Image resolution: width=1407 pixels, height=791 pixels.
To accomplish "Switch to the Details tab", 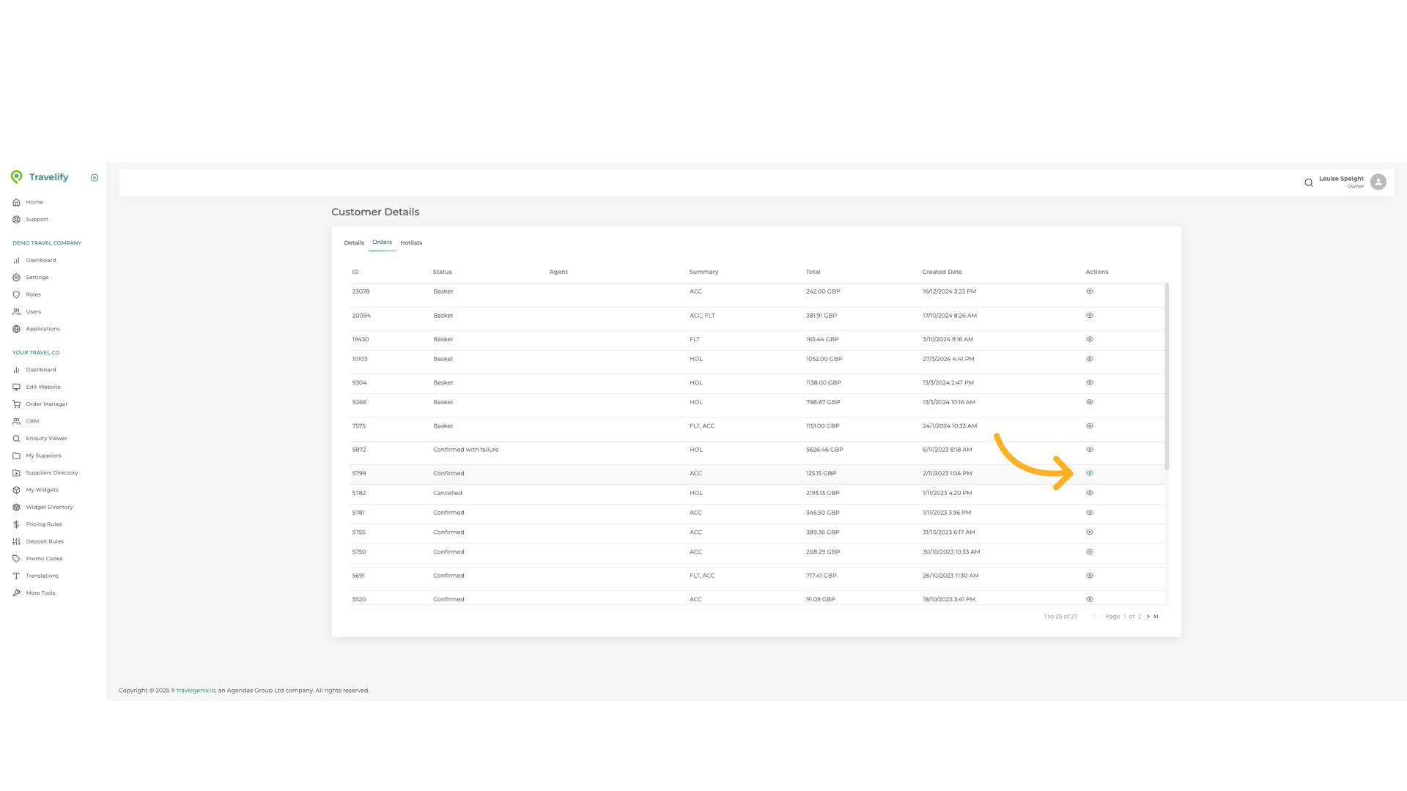I will click(x=354, y=242).
